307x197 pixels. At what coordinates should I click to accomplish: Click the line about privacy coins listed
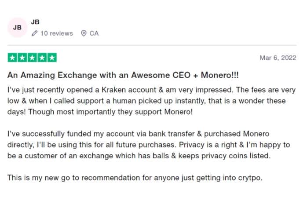139,156
